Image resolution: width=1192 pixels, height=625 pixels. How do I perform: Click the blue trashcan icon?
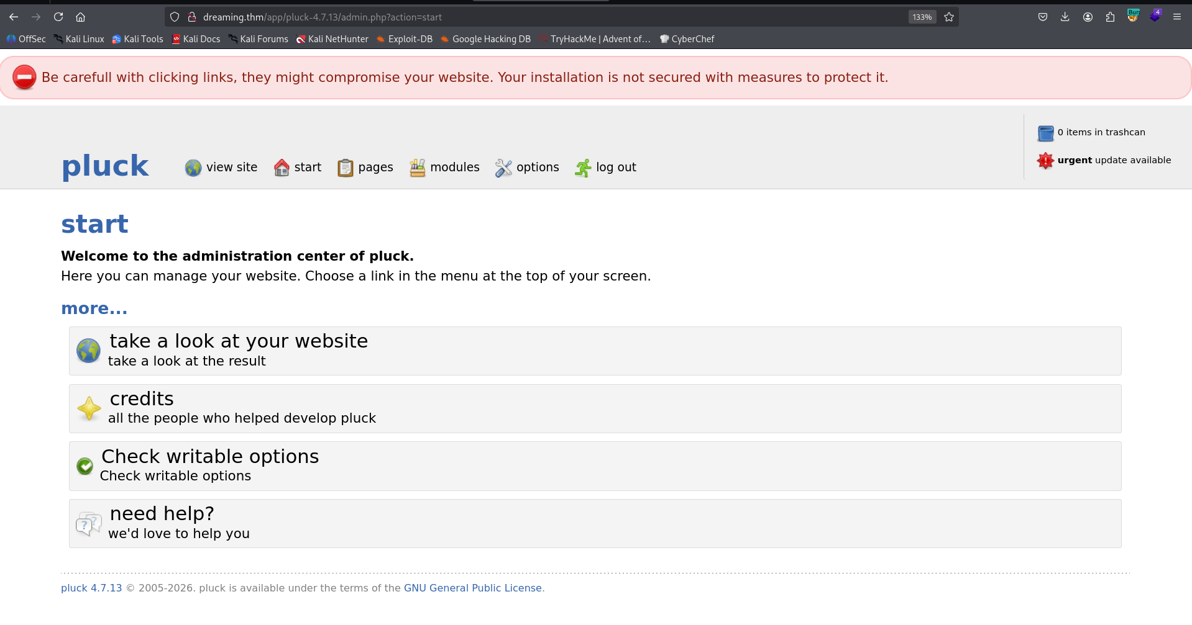pyautogui.click(x=1045, y=133)
